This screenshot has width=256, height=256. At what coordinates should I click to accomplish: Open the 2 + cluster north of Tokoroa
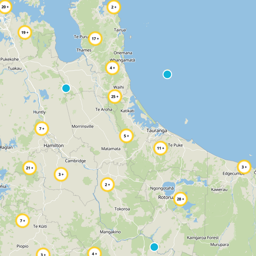coord(107,185)
